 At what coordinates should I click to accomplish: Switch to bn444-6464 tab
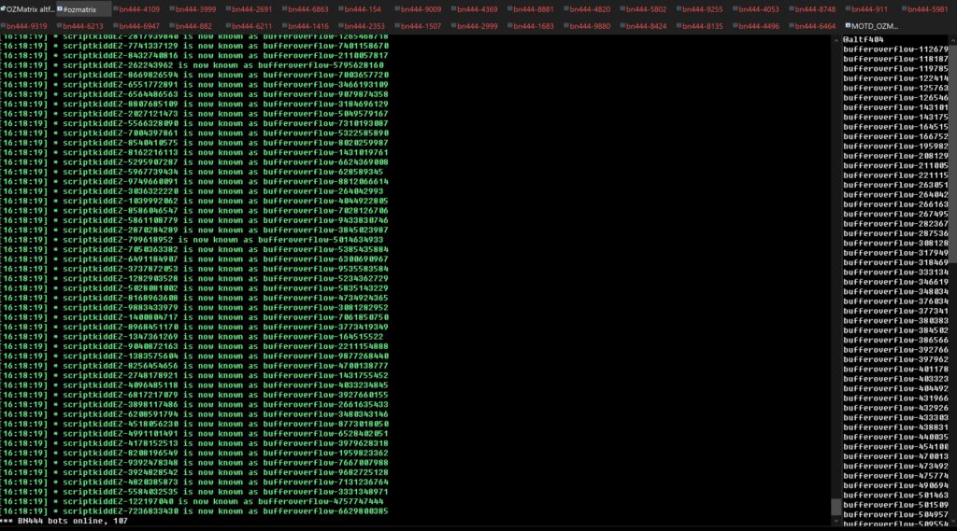[812, 26]
